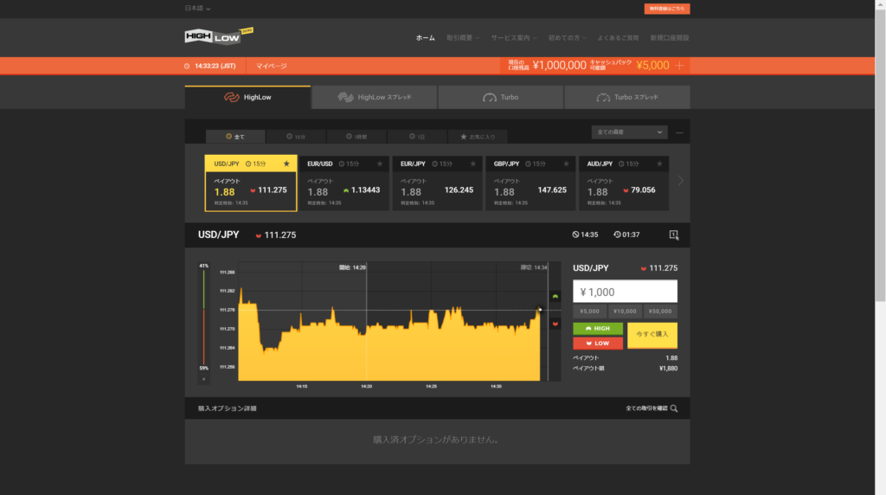This screenshot has height=495, width=886.
Task: Expand the 初めての方 menu
Action: click(x=568, y=38)
